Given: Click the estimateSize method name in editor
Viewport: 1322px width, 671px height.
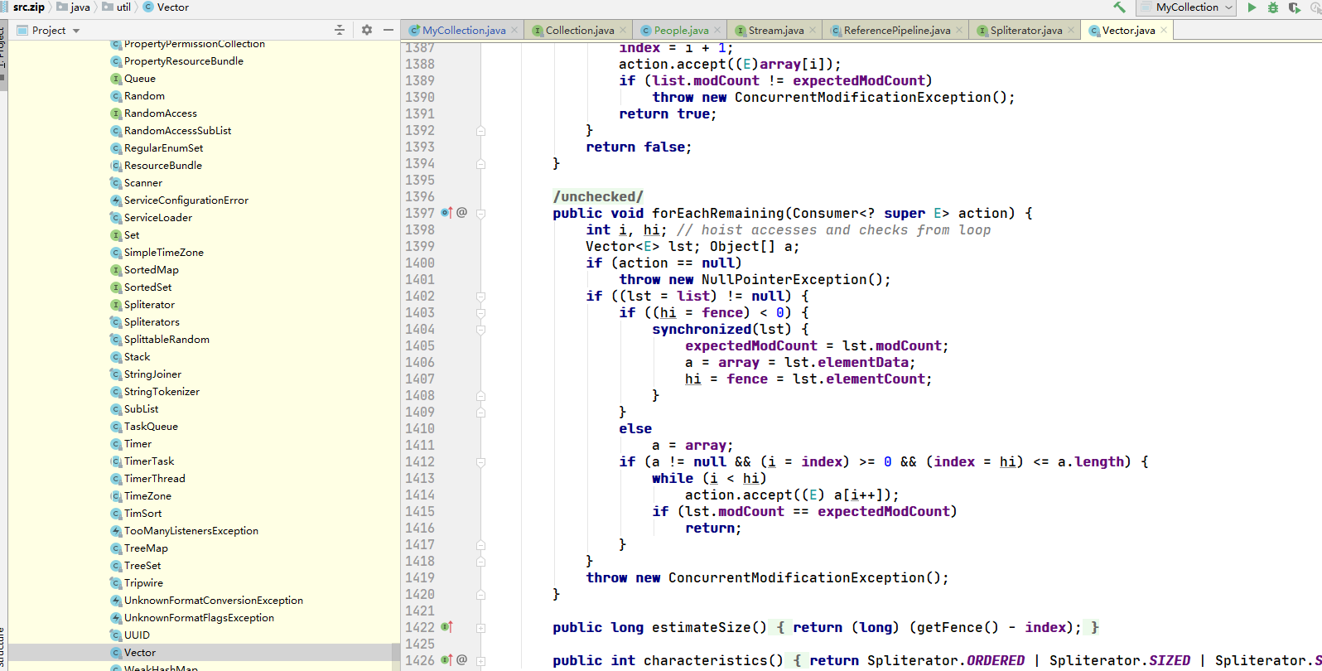Looking at the screenshot, I should point(701,627).
